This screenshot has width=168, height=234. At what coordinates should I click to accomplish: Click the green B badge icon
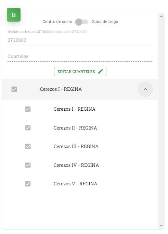click(14, 15)
